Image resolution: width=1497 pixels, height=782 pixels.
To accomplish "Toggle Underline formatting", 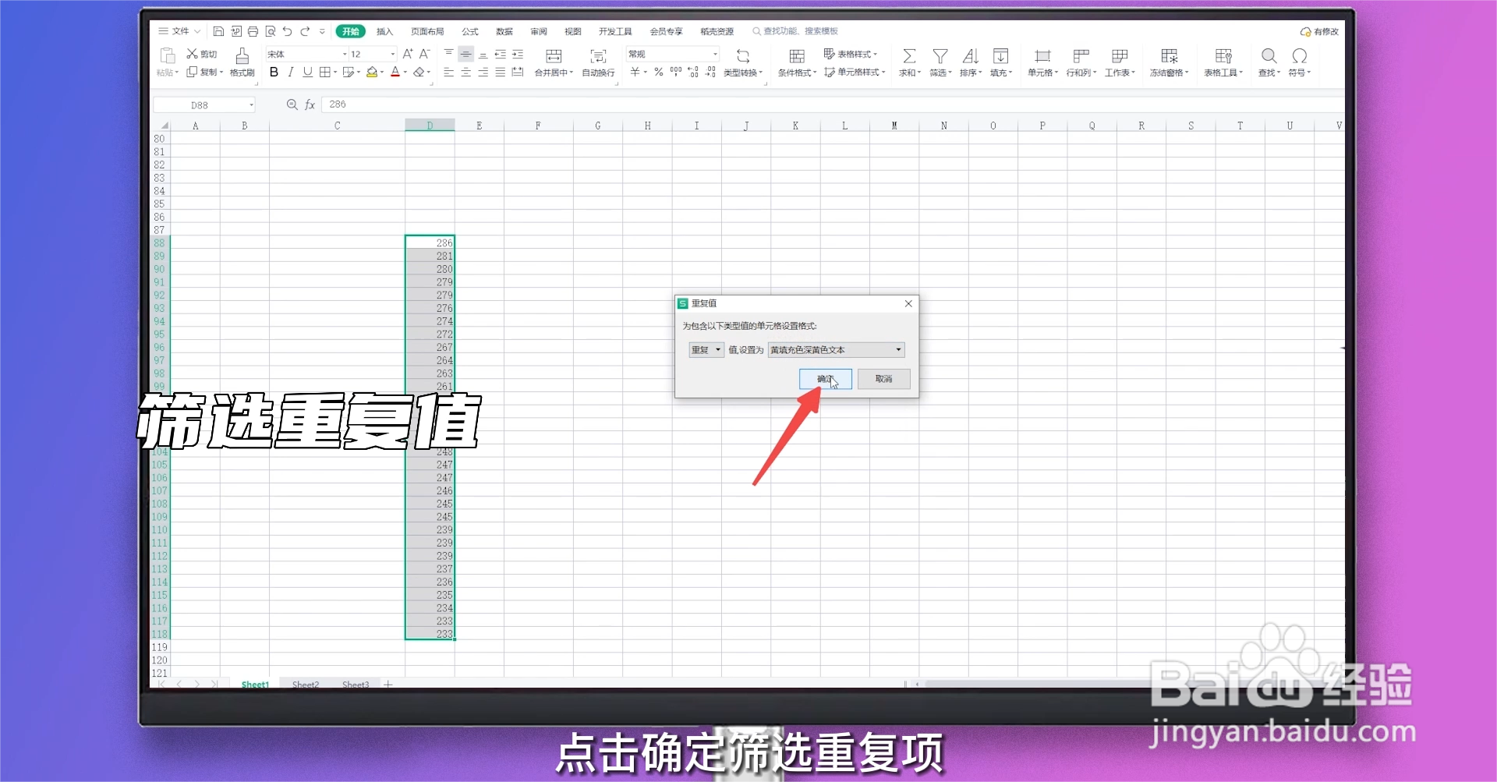I will click(x=307, y=73).
